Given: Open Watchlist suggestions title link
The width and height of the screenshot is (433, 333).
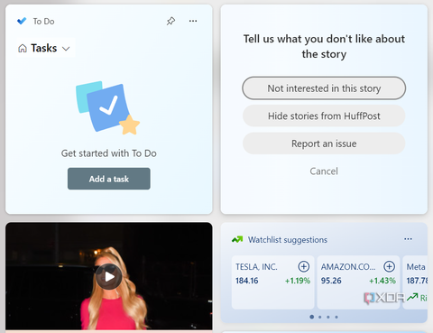Looking at the screenshot, I should (x=288, y=240).
